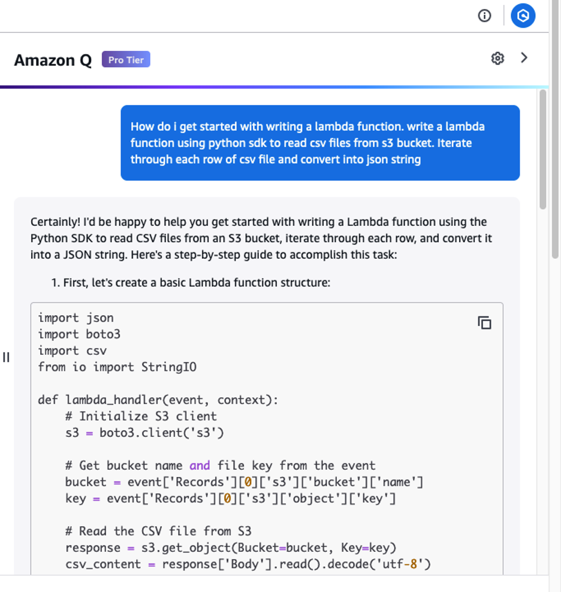561x592 pixels.
Task: Click the Amazon Q hexagon logo icon
Action: click(x=523, y=16)
